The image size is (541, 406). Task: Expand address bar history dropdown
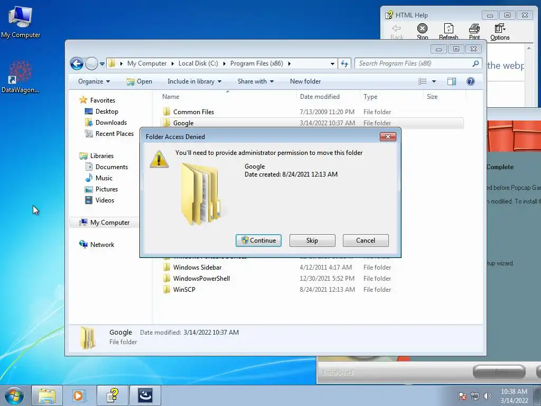pos(332,64)
